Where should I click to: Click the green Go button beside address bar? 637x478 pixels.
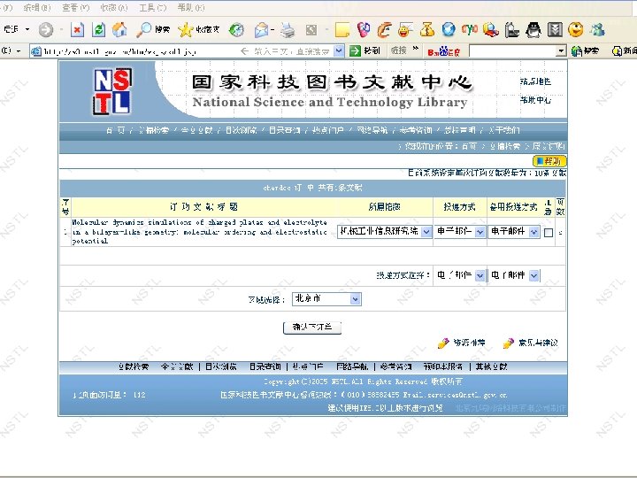[365, 50]
